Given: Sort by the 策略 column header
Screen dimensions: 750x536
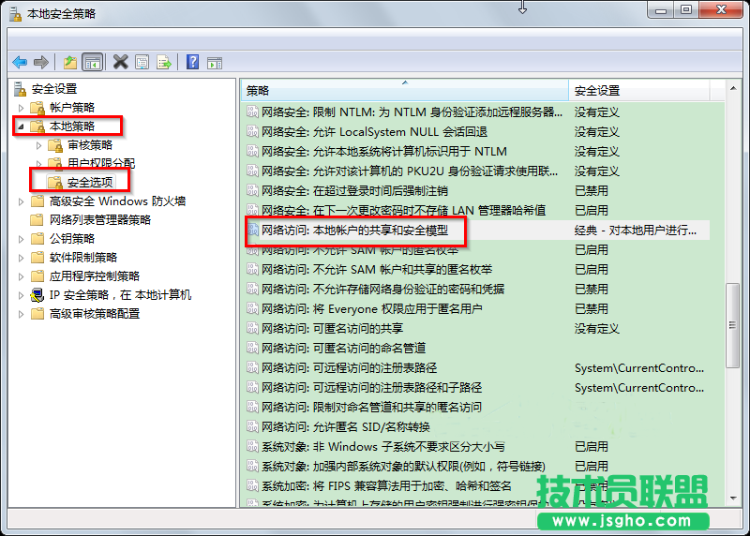Looking at the screenshot, I should [405, 90].
